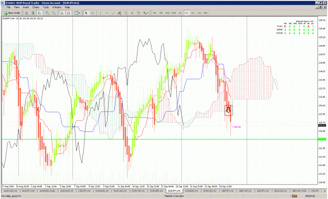Image resolution: width=328 pixels, height=199 pixels.
Task: Switch to the EURCAD,H1 chart tab
Action: pos(120,191)
